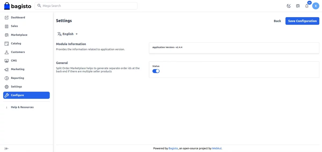The height and width of the screenshot is (152, 322).
Task: Open the user avatar menu 'E'
Action: pyautogui.click(x=316, y=6)
